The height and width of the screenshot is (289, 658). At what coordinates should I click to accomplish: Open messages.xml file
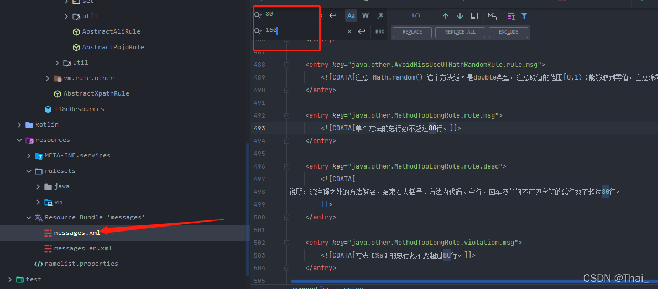coord(77,233)
